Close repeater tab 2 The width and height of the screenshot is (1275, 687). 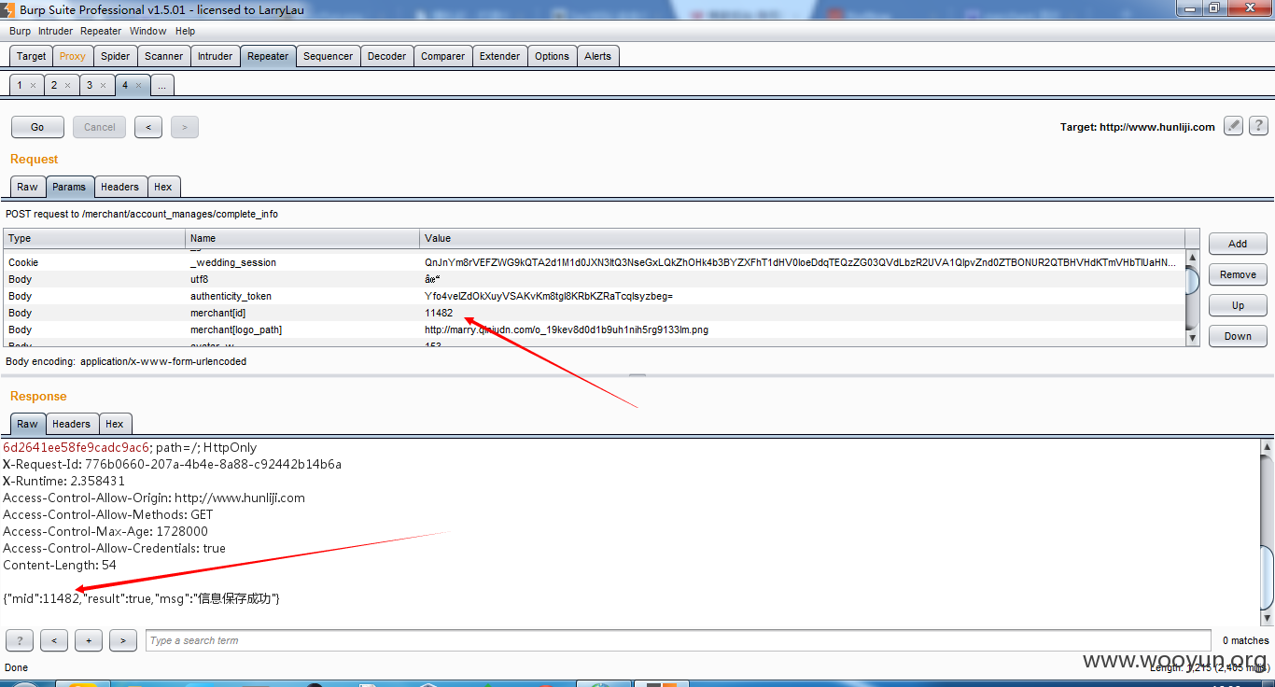pyautogui.click(x=67, y=85)
